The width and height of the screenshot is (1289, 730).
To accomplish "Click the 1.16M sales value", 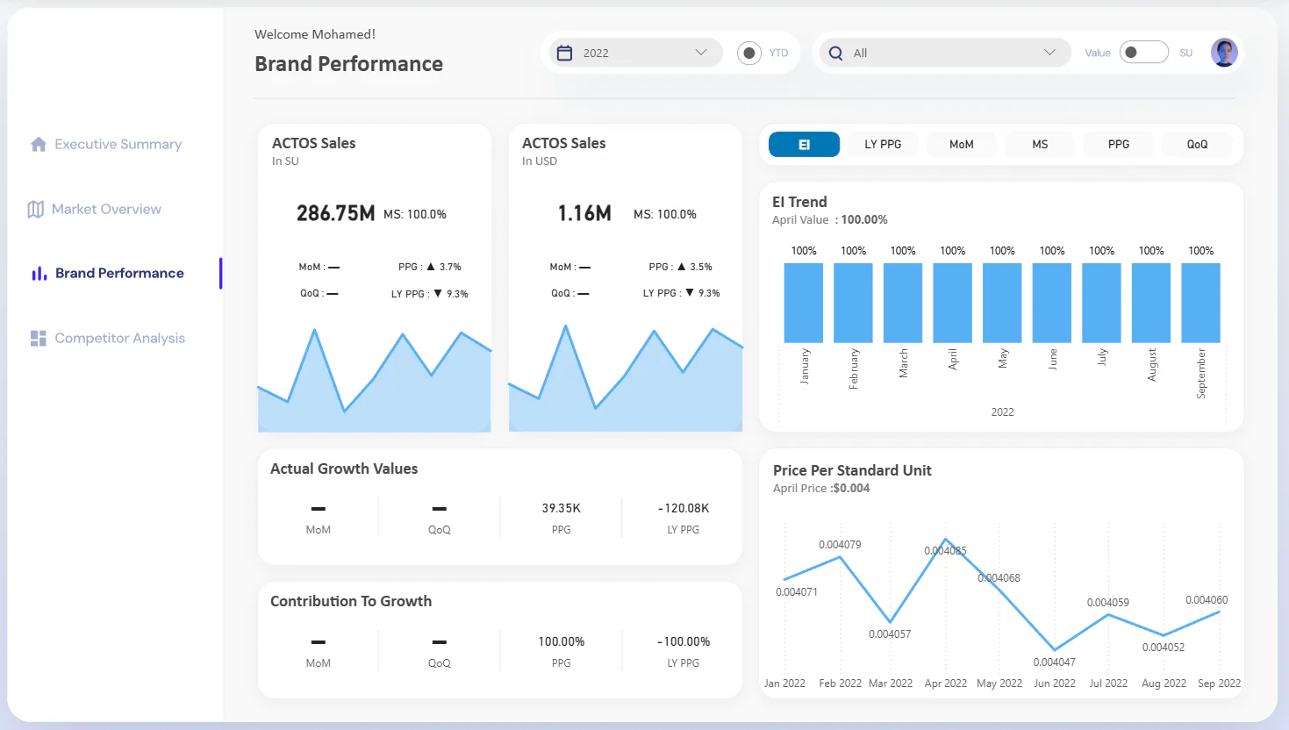I will coord(584,213).
